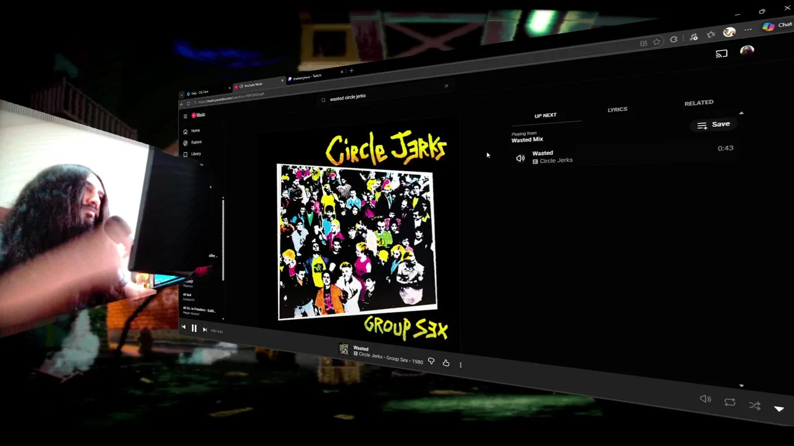Go back in the browser
794x446 pixels.
pyautogui.click(x=182, y=104)
